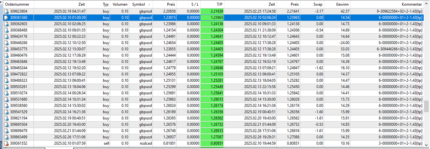Screen dimensions: 430x149
Task: Select the profit value 10.16
Action: coord(345,144)
